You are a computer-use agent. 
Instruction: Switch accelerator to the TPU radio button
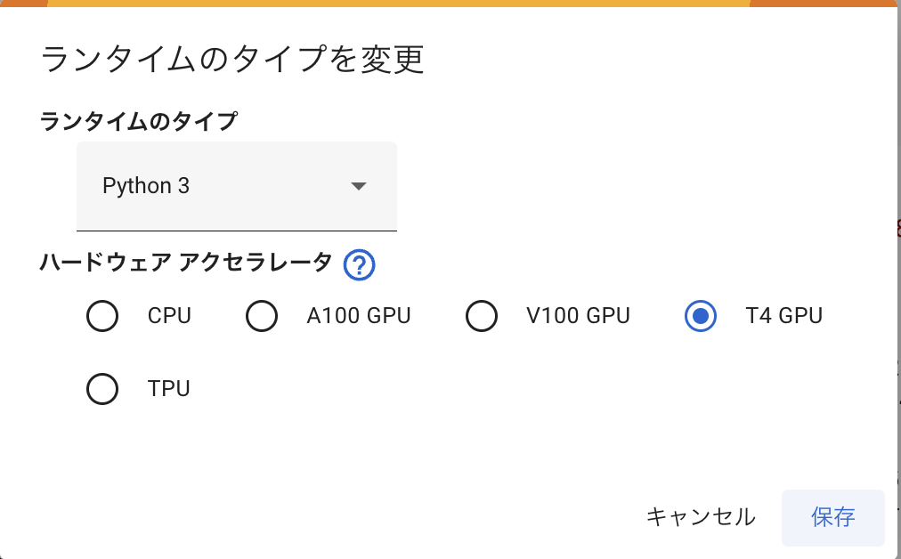[x=102, y=389]
